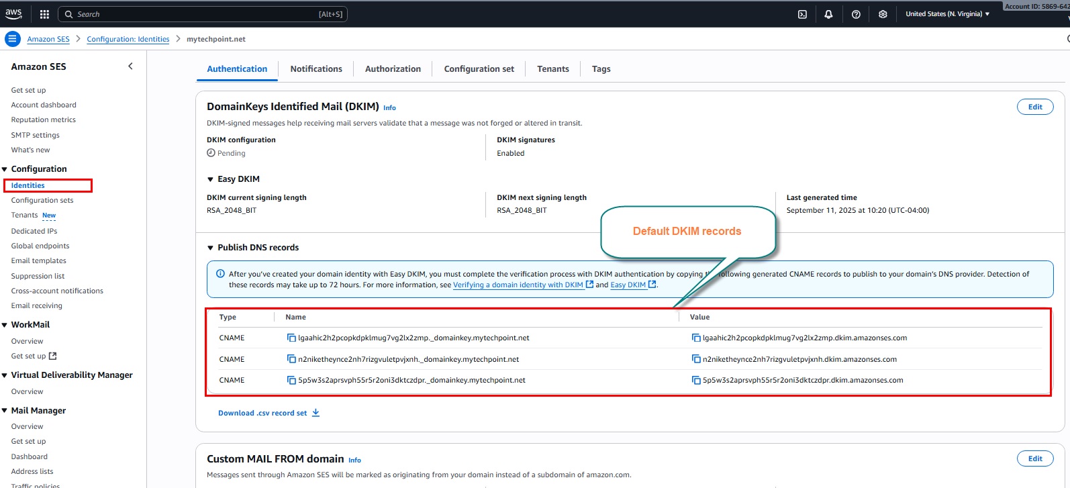Click Download .csv record set

click(262, 413)
